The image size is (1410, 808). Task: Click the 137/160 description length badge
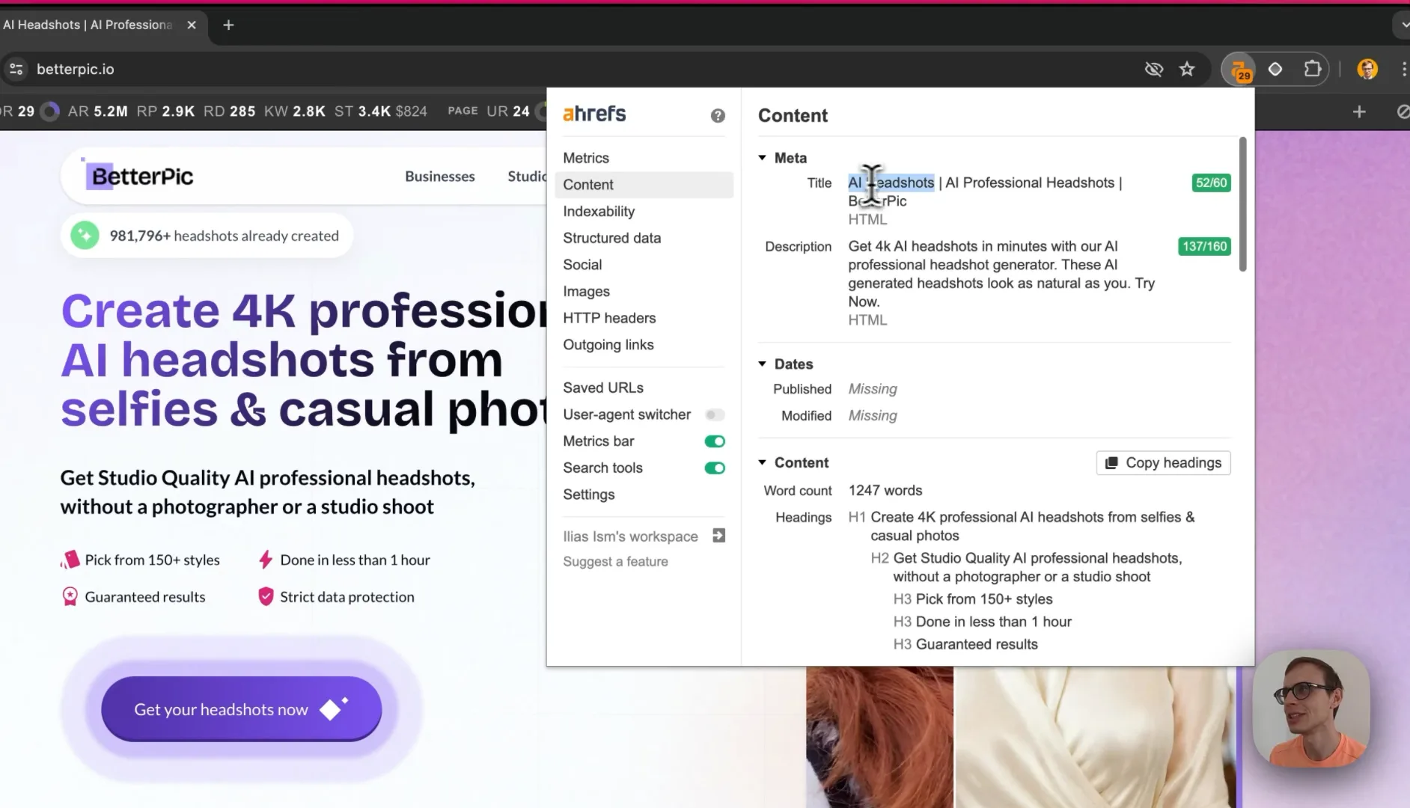[x=1204, y=246]
